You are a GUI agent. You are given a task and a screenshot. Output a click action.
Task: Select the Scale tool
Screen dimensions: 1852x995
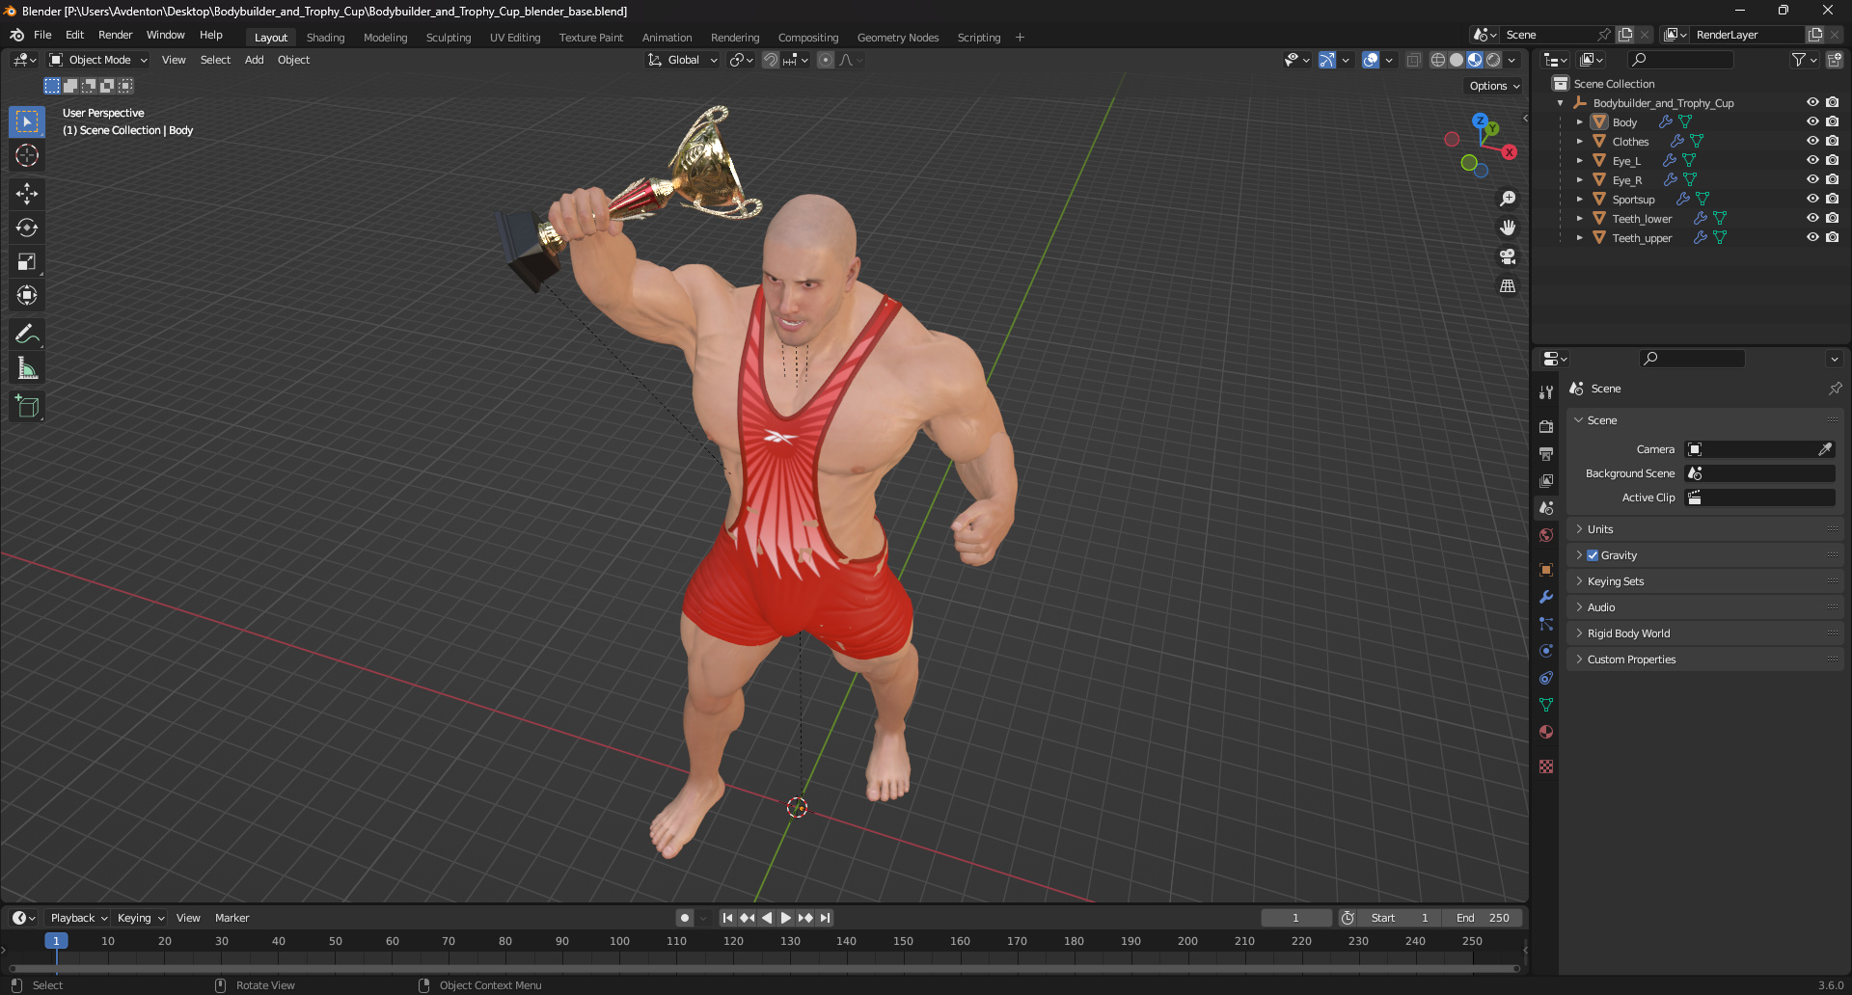point(27,261)
